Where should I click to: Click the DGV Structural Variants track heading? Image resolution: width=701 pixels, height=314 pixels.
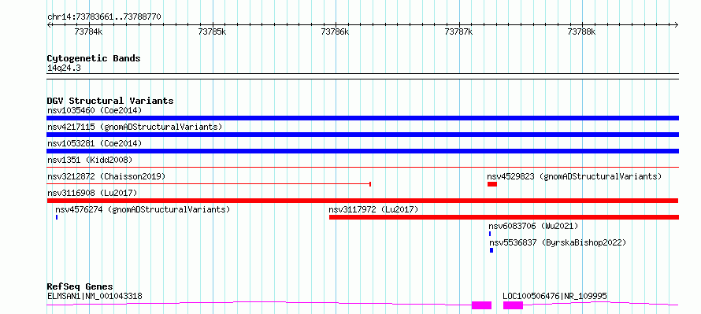(110, 101)
